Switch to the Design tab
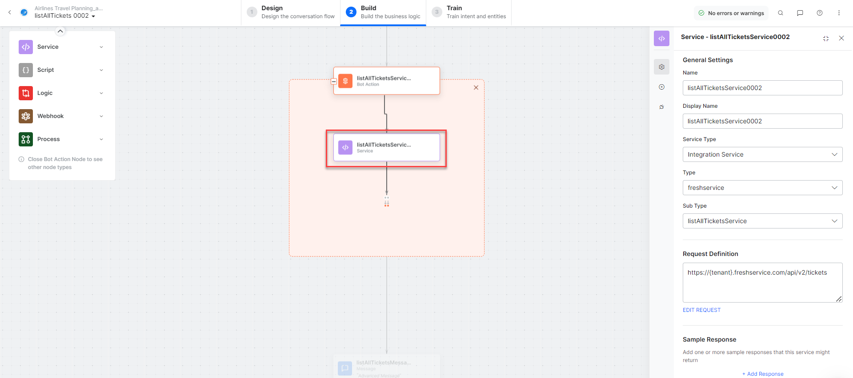The image size is (853, 378). pyautogui.click(x=292, y=12)
